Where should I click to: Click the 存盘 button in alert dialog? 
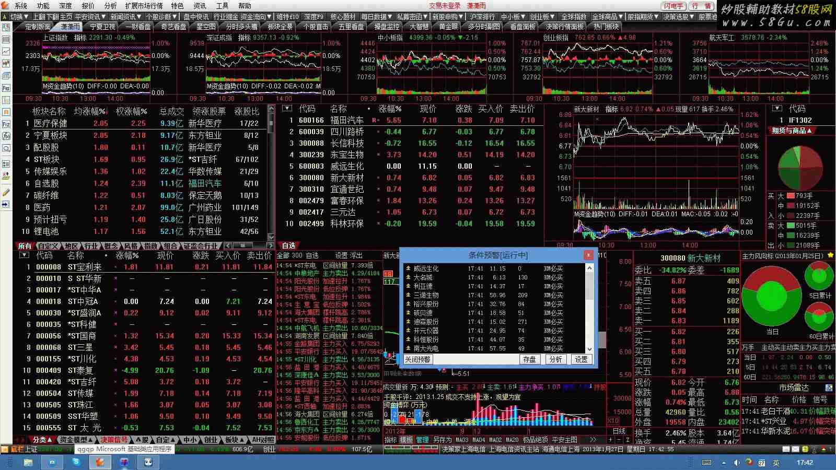point(529,359)
